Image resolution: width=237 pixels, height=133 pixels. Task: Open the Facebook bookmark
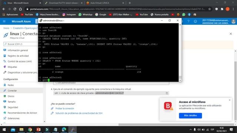coord(47,15)
